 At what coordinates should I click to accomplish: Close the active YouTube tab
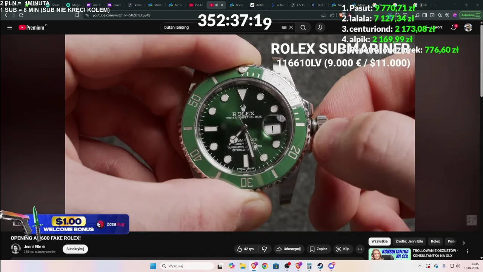click(222, 5)
